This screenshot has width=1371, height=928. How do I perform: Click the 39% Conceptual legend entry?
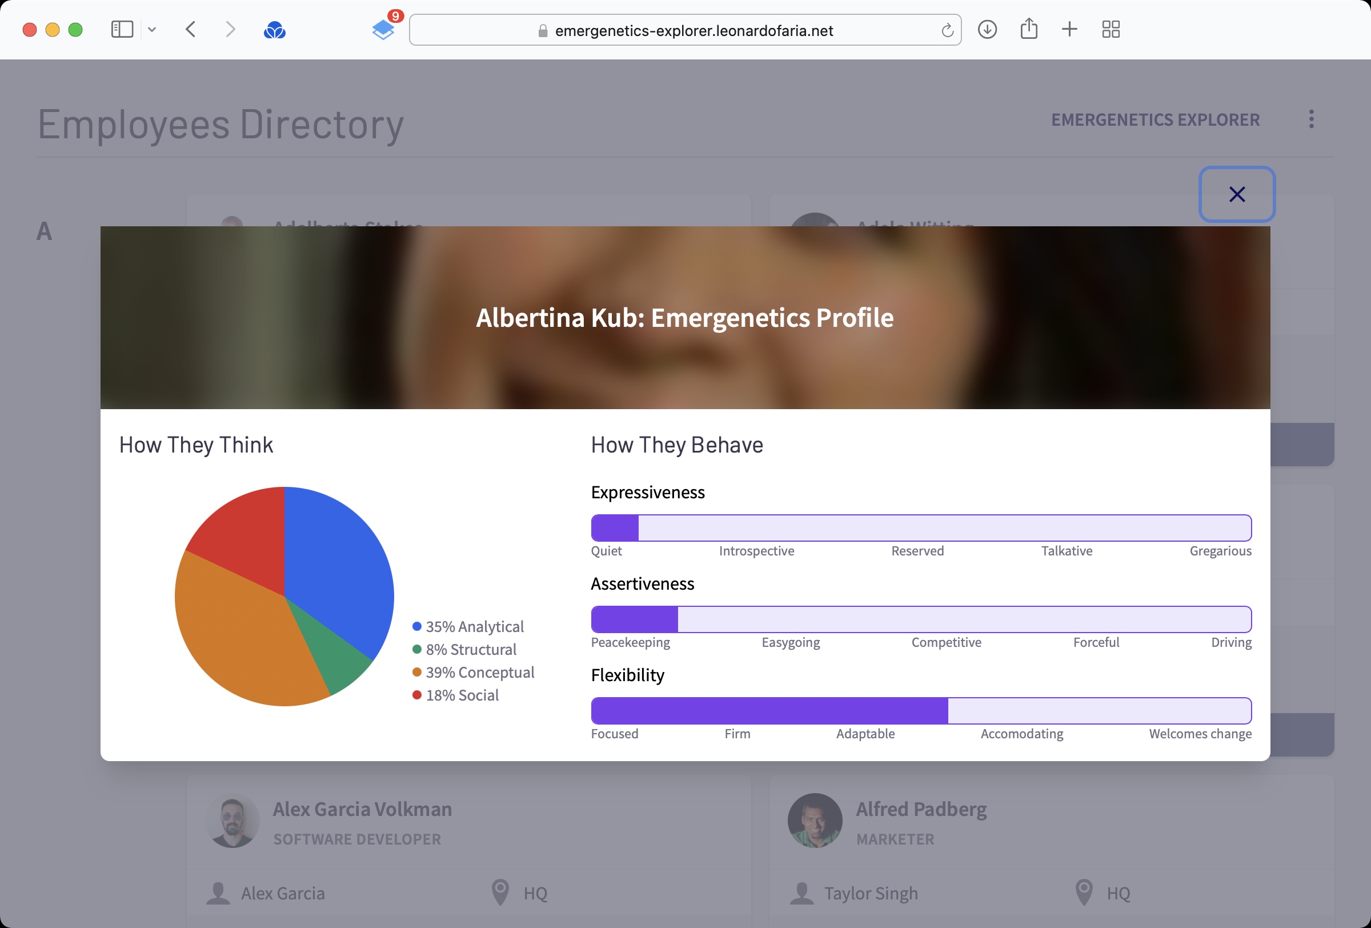click(x=479, y=673)
